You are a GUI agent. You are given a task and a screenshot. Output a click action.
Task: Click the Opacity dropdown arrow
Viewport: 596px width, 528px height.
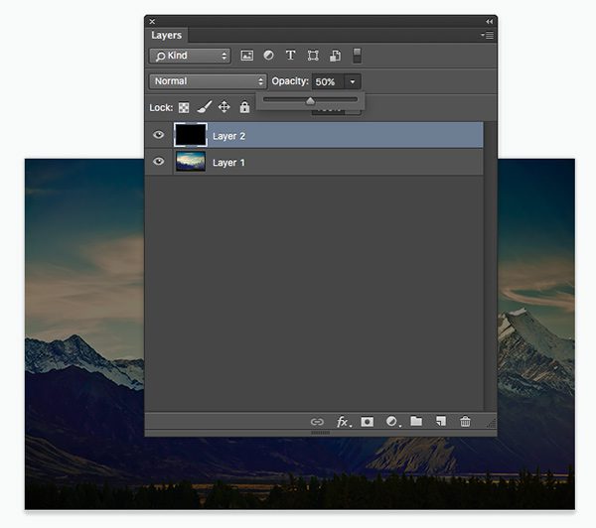[354, 81]
